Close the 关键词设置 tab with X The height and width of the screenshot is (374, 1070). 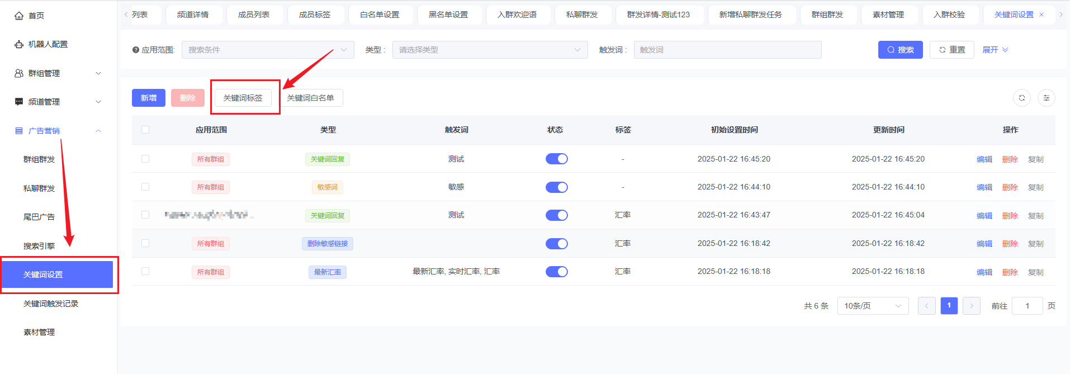point(1041,15)
